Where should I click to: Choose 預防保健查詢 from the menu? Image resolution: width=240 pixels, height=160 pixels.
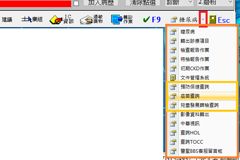(195, 87)
